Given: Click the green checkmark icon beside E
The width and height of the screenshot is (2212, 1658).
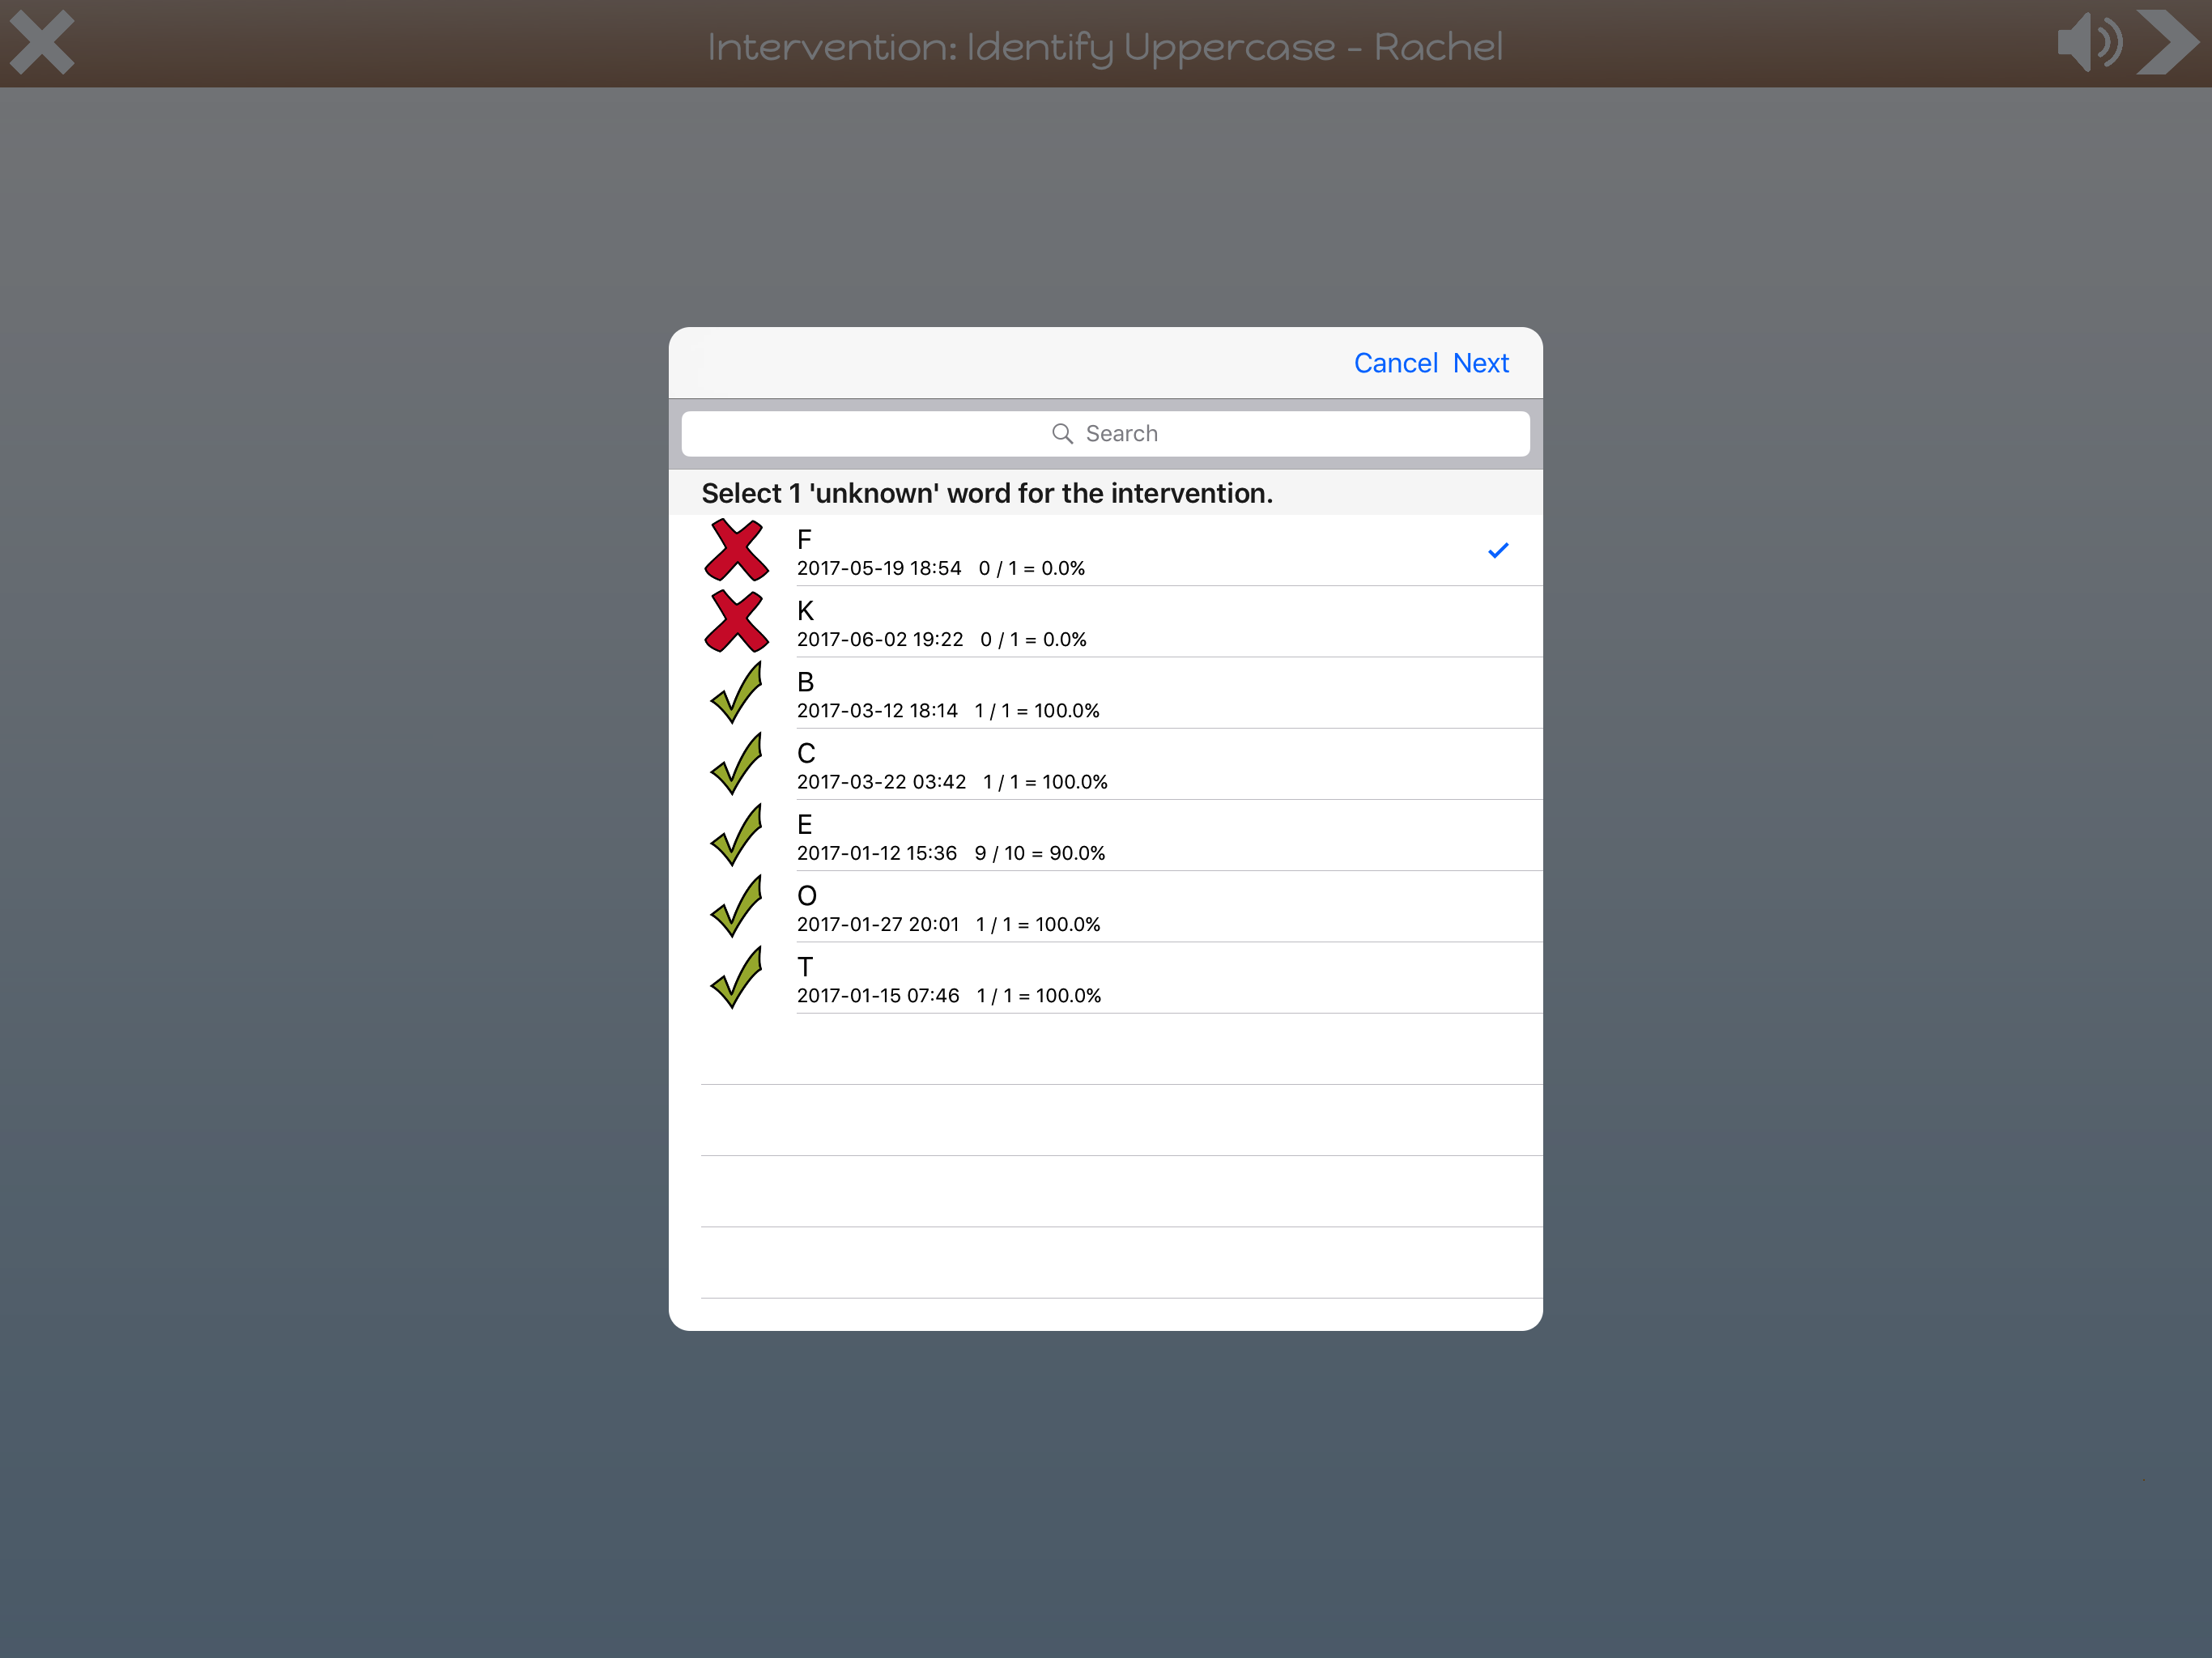Looking at the screenshot, I should click(737, 835).
